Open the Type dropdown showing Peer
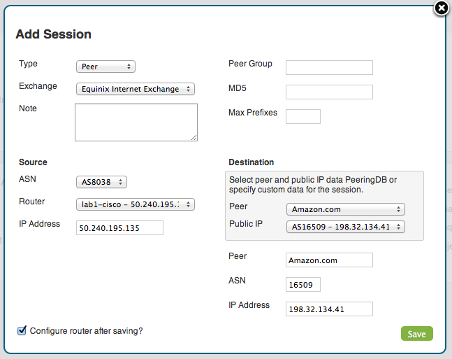This screenshot has width=452, height=359. pos(105,66)
